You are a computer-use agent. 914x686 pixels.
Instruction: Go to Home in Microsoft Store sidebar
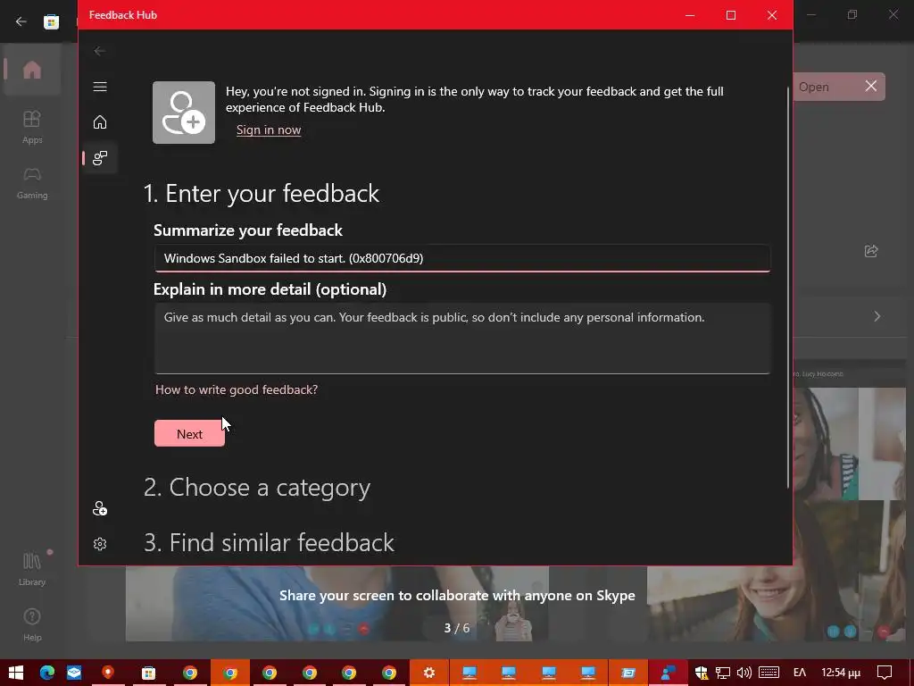tap(32, 70)
